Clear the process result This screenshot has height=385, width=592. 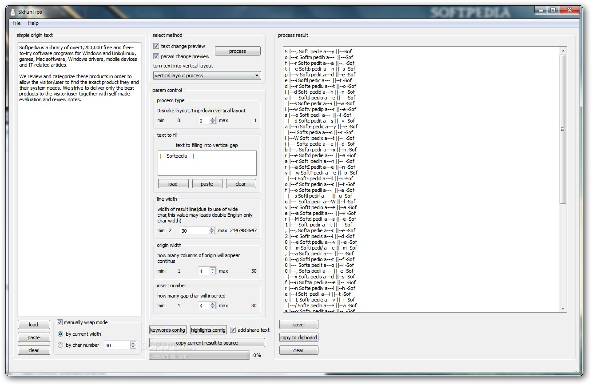pos(298,350)
